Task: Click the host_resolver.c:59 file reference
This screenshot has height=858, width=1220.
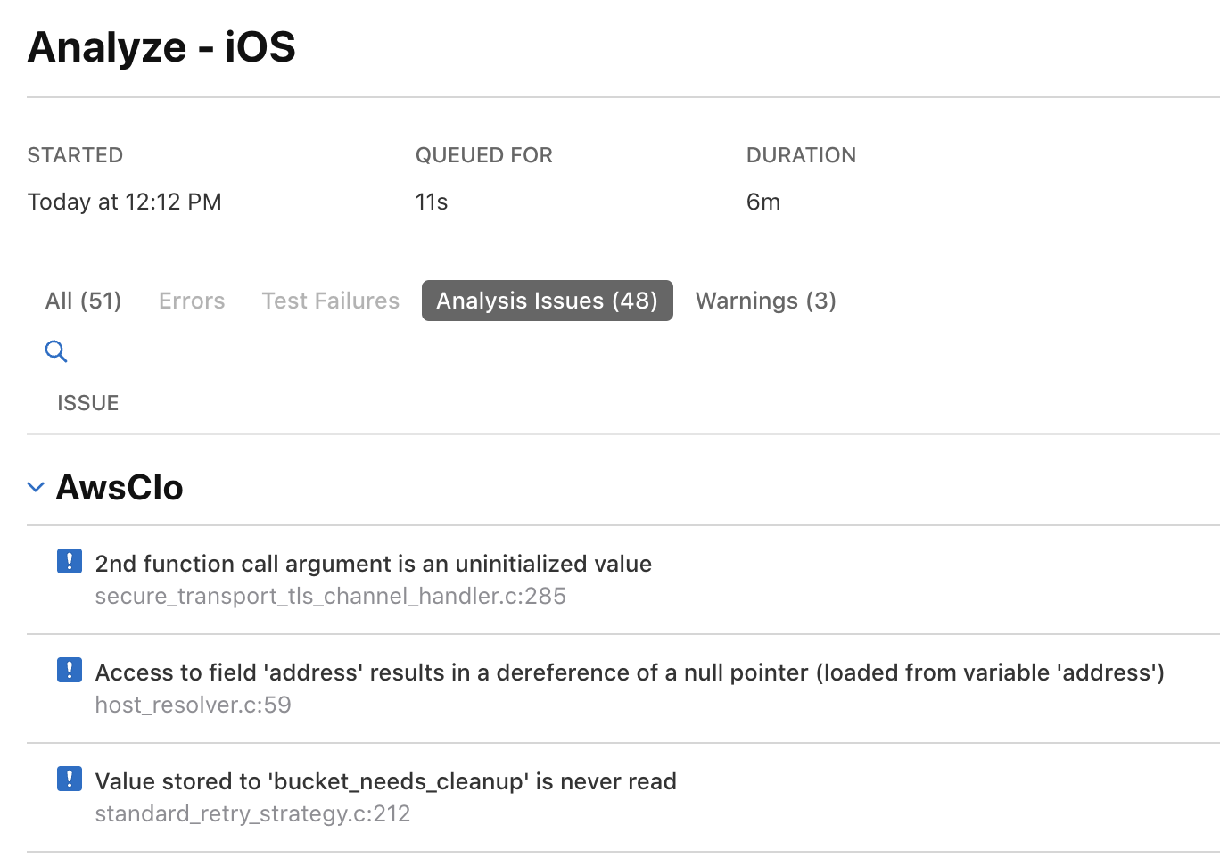Action: pyautogui.click(x=193, y=705)
